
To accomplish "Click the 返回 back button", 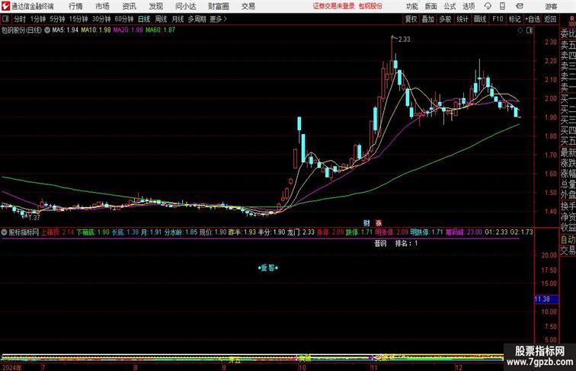I will (x=550, y=19).
